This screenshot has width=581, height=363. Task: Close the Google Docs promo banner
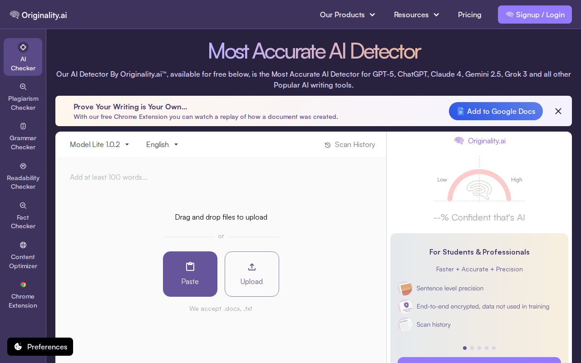coord(558,111)
